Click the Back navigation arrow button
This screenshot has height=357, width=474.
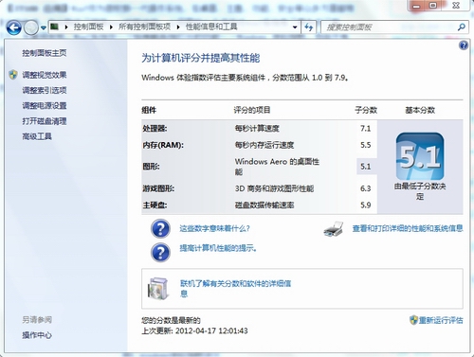[x=14, y=27]
